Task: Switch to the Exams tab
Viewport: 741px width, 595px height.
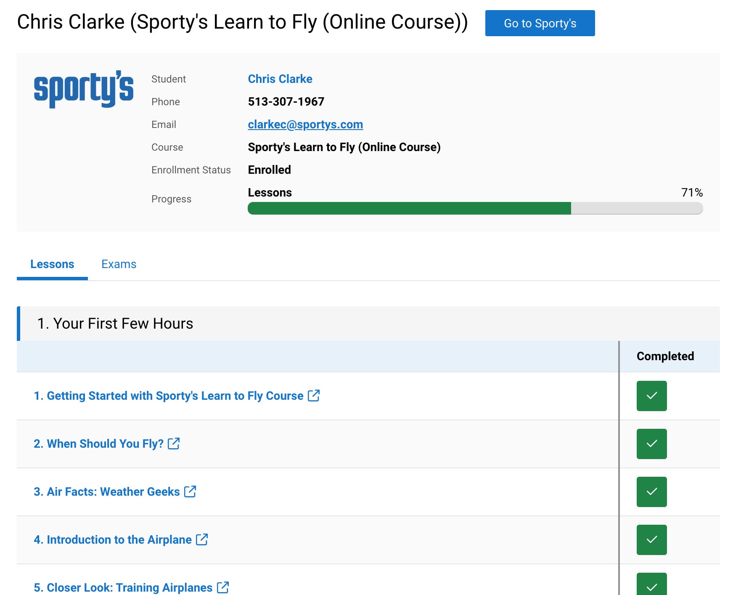Action: click(119, 264)
